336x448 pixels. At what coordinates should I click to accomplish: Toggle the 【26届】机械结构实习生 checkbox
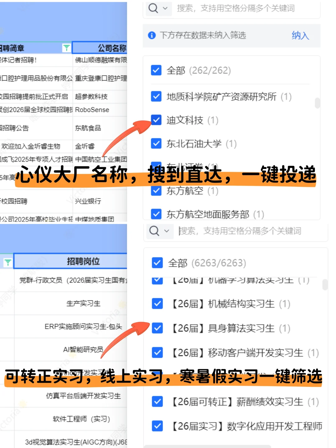tap(157, 304)
